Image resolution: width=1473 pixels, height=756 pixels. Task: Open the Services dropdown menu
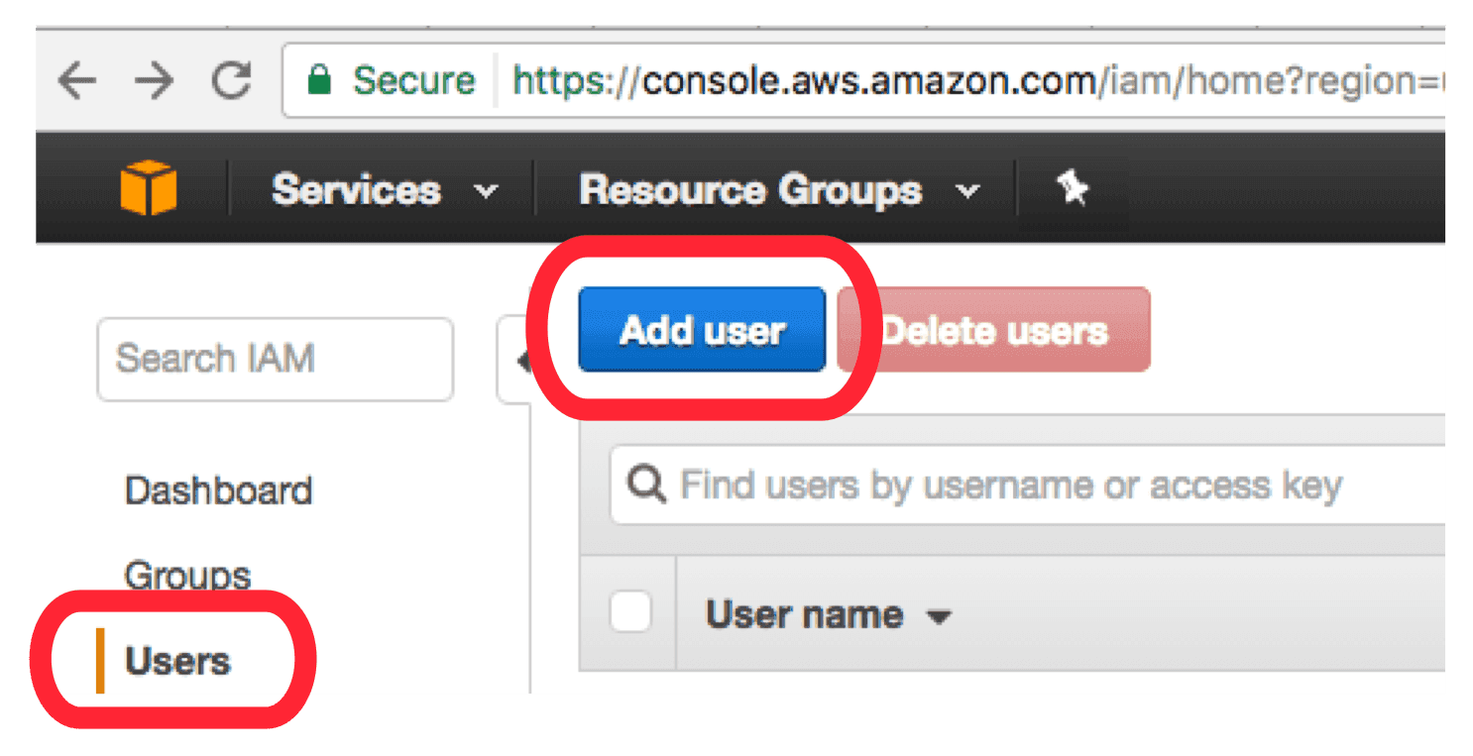click(x=385, y=189)
